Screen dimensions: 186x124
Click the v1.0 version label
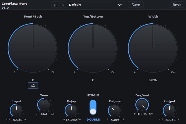5,7
